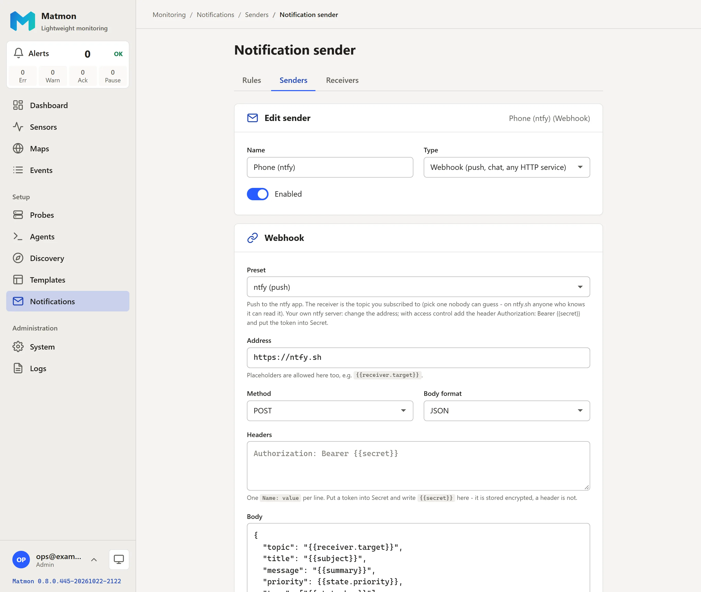Open Discovery via the compass icon
The height and width of the screenshot is (592, 701).
pos(18,258)
